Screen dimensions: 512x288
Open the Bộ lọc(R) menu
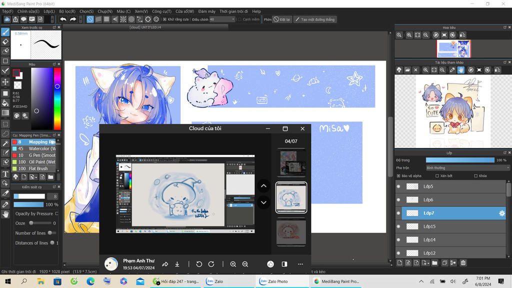tap(67, 11)
